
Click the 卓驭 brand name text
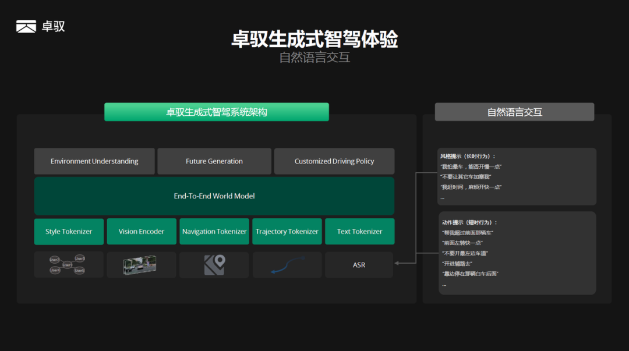click(54, 26)
